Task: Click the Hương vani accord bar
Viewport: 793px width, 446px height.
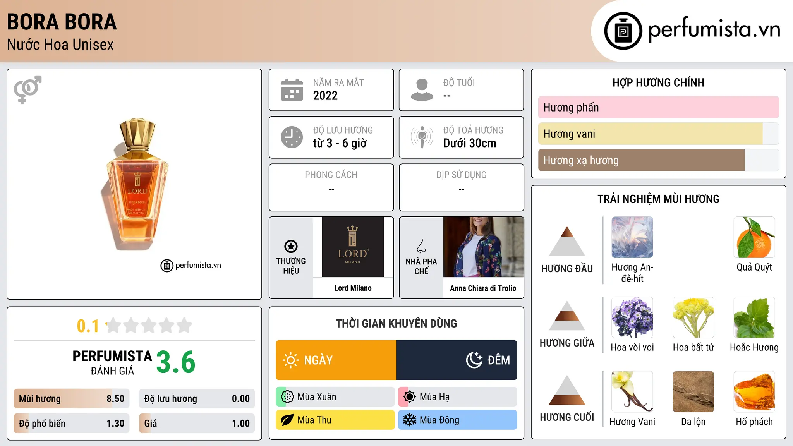Action: (659, 134)
